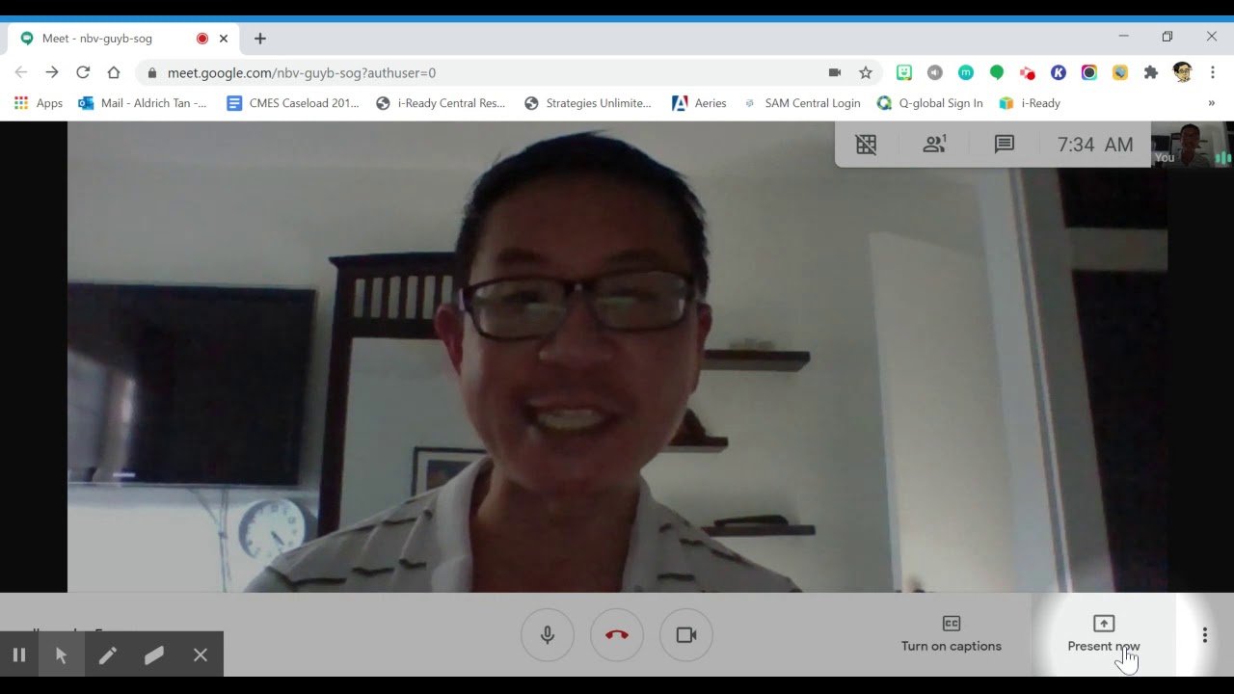Open the green smiley face extension
This screenshot has width=1234, height=694.
point(904,72)
